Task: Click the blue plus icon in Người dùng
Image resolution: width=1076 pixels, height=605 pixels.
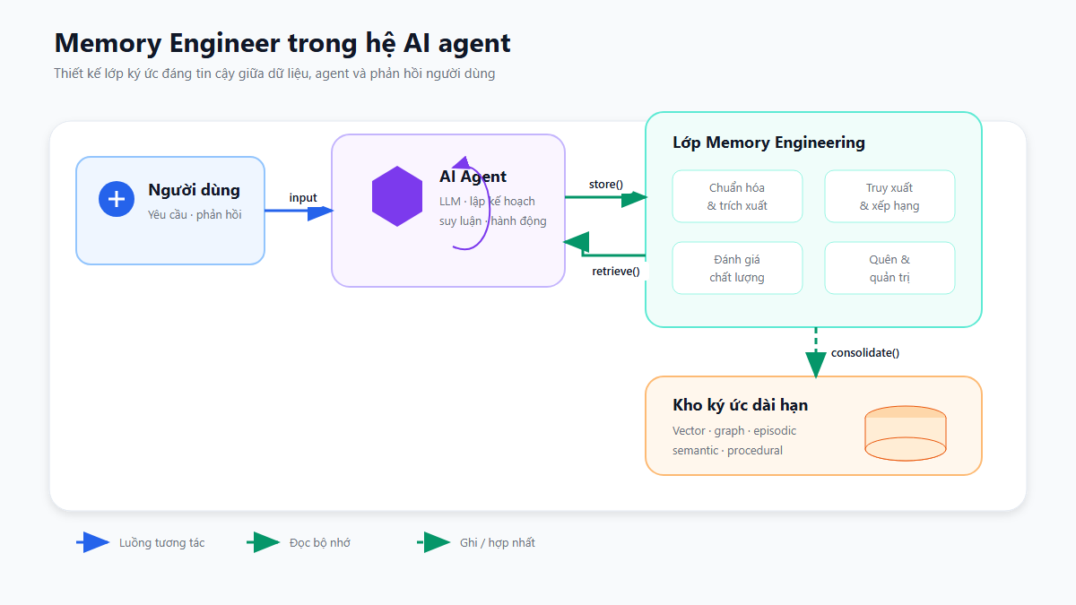Action: pyautogui.click(x=117, y=199)
